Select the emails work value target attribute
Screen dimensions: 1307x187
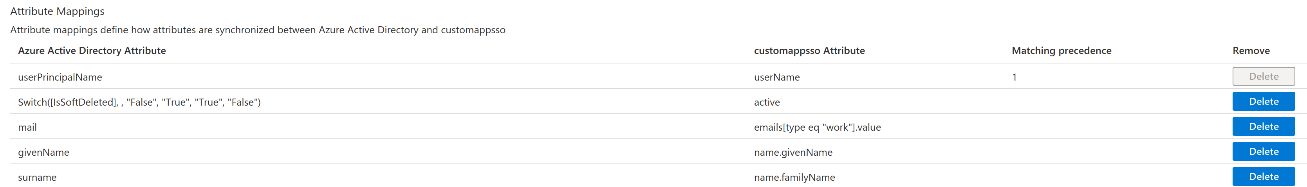[818, 127]
